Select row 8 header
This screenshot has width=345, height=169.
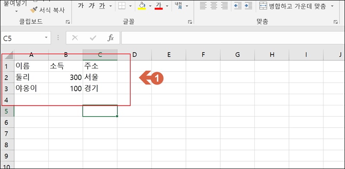(x=7, y=144)
